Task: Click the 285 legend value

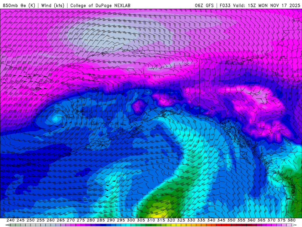Action: coord(101,220)
